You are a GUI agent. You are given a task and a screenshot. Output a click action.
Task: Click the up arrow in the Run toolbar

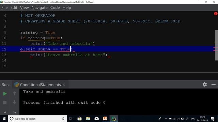[14, 94]
